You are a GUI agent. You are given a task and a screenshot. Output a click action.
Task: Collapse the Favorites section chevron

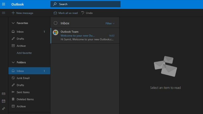tap(13, 23)
